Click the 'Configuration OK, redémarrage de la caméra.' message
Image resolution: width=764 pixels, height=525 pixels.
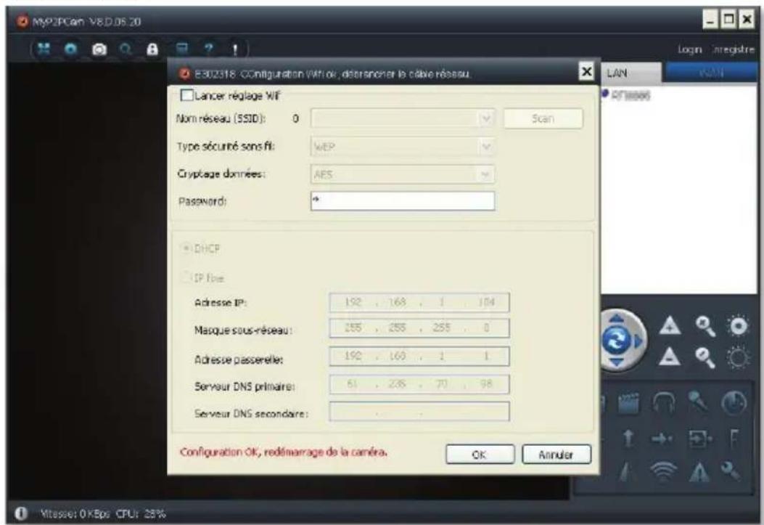[x=284, y=452]
